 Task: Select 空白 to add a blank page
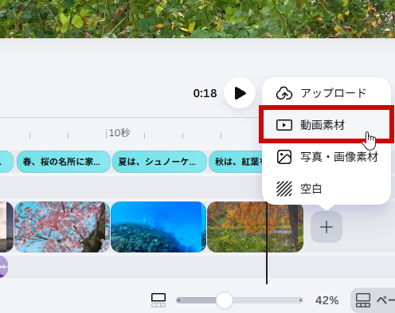[327, 189]
